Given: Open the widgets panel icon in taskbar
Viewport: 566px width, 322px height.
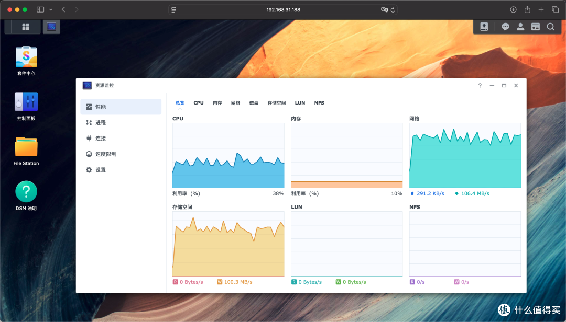Looking at the screenshot, I should (535, 27).
